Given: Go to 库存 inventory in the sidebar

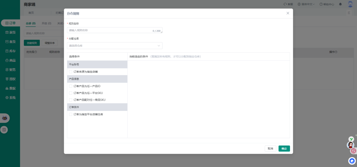Looking at the screenshot, I should (10, 51).
